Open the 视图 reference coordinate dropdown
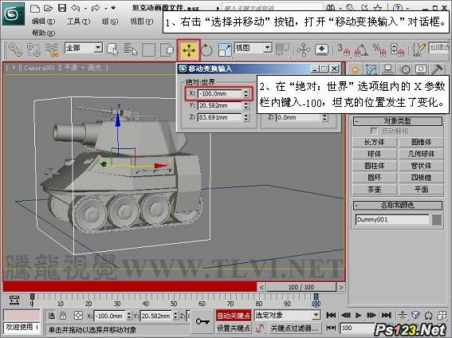This screenshot has height=338, width=452. (x=254, y=48)
